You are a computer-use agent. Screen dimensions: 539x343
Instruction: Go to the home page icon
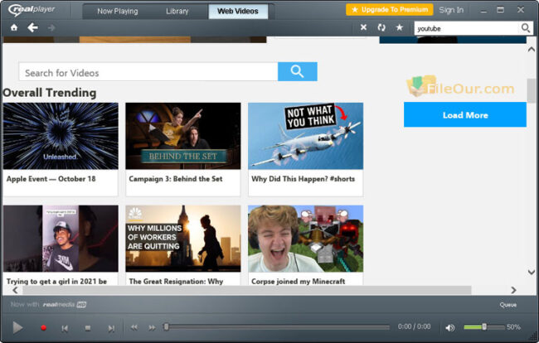[x=14, y=27]
